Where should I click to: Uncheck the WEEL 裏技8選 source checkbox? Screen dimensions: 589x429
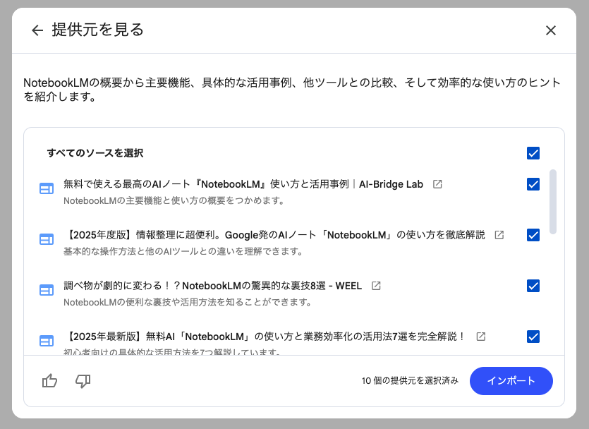tap(533, 286)
